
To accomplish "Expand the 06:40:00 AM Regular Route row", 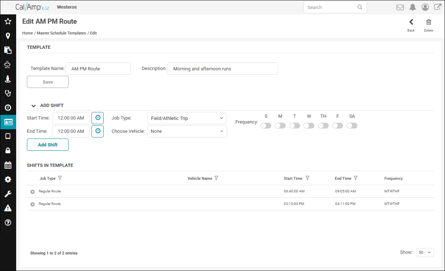I will pyautogui.click(x=32, y=192).
